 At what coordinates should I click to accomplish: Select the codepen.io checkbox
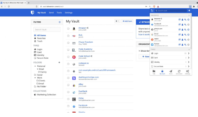coord(68,64)
